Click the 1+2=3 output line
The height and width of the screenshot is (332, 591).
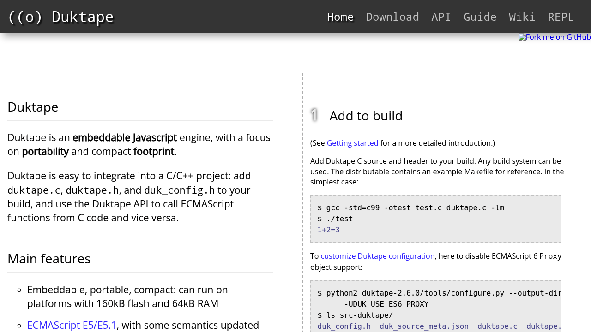pyautogui.click(x=328, y=230)
